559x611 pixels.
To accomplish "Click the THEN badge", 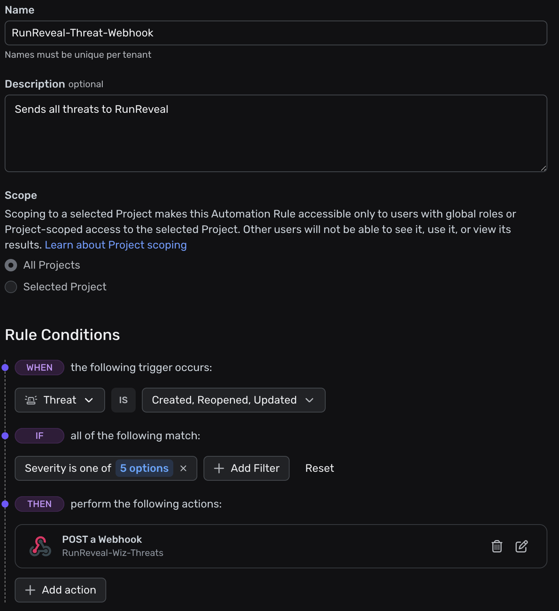I will (x=39, y=504).
